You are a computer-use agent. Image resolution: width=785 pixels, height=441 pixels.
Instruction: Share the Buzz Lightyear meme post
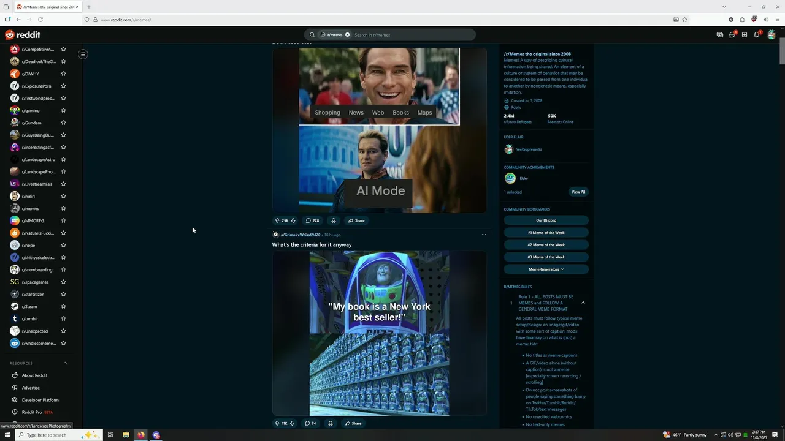(353, 423)
